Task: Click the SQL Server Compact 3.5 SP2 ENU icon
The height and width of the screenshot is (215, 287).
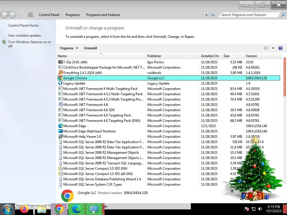Action: click(x=61, y=168)
